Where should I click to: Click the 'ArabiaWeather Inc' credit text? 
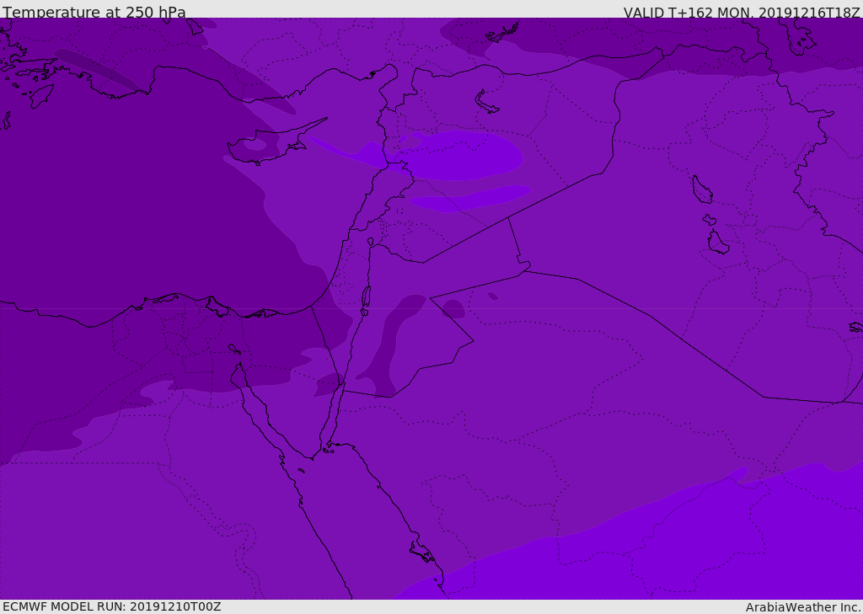(x=803, y=607)
